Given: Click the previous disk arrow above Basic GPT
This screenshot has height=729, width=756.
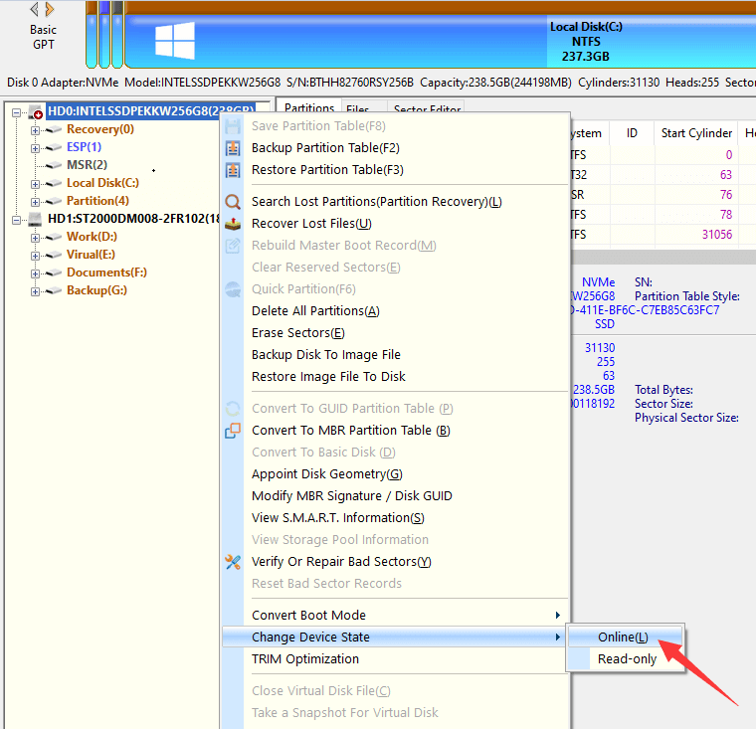Looking at the screenshot, I should click(35, 9).
